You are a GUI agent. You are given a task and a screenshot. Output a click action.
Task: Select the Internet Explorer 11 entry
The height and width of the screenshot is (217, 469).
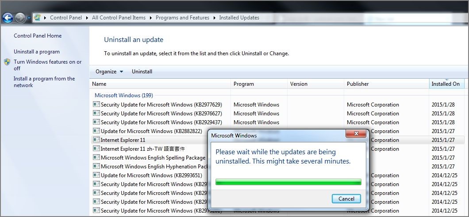tap(123, 140)
